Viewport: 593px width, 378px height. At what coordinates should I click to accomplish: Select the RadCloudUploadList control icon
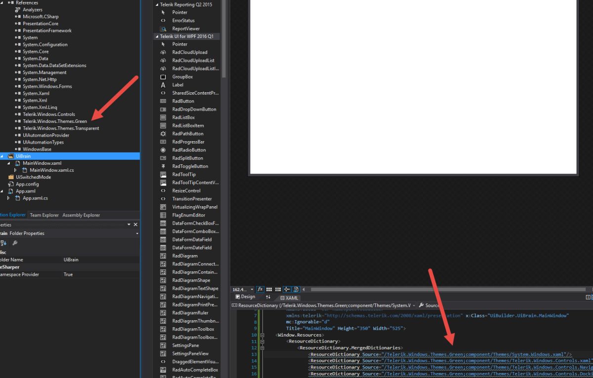(x=163, y=60)
